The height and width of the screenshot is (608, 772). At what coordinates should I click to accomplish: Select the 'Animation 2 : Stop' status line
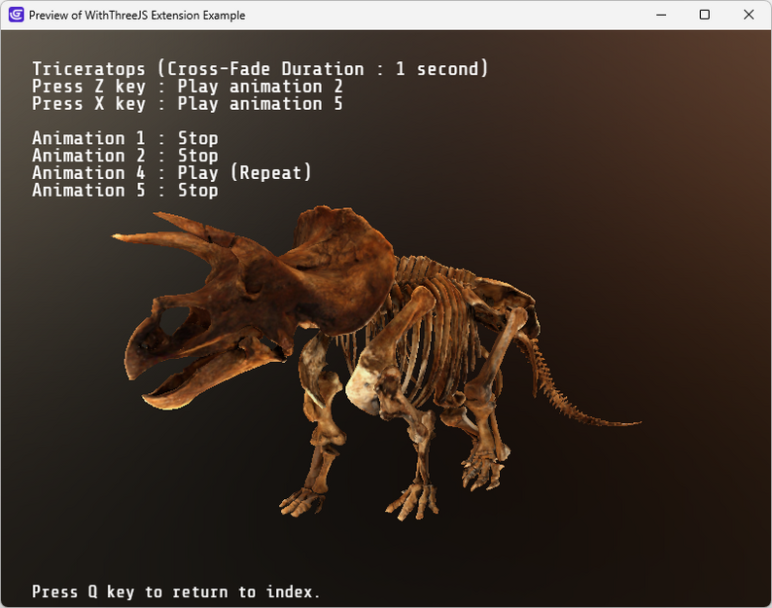pyautogui.click(x=125, y=156)
